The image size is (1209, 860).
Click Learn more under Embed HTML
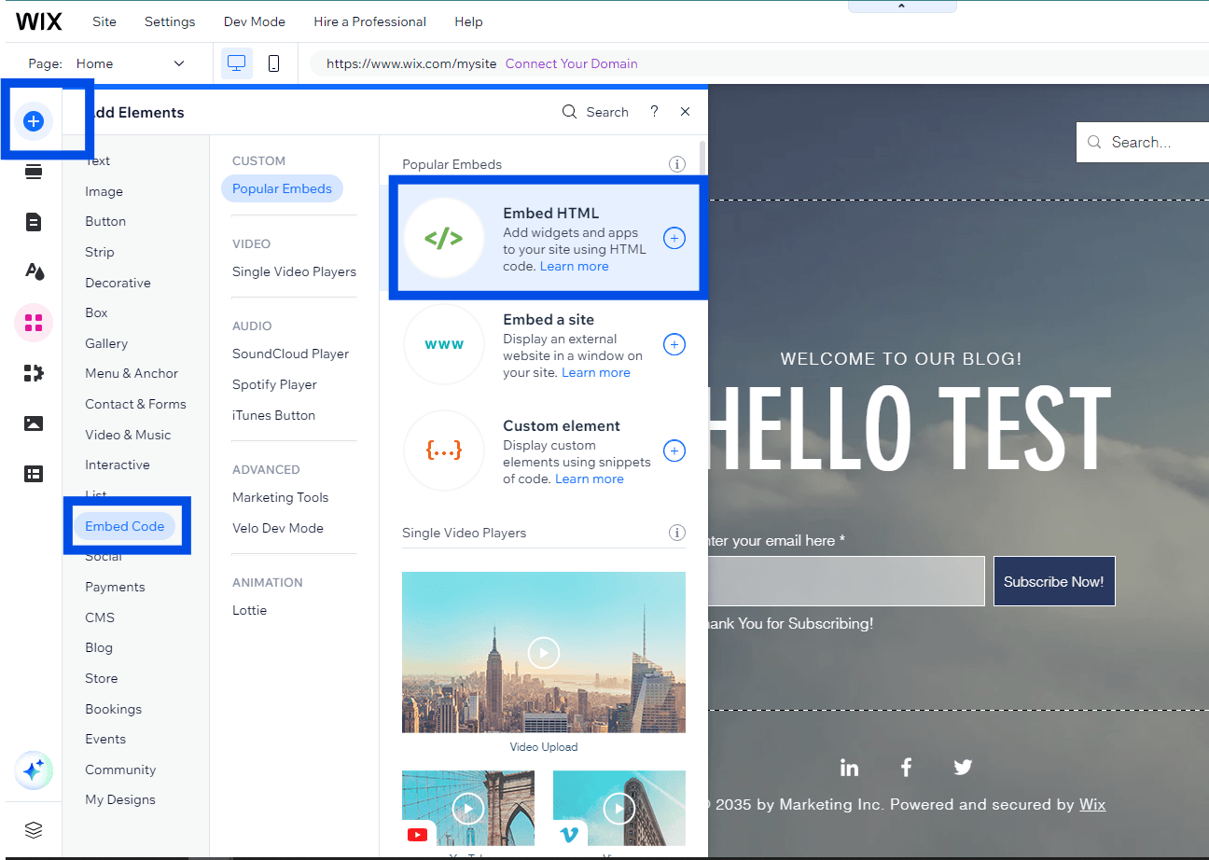[x=574, y=266]
